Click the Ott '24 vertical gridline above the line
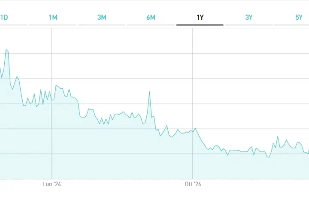This screenshot has height=206, width=309. click(193, 77)
